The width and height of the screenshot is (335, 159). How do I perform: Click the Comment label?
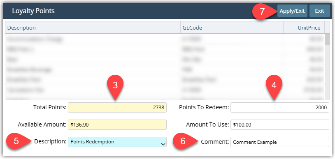(215, 142)
